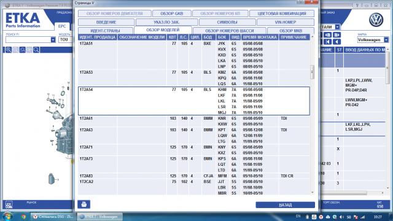Screen dimensions: 393x221
Task: Click the НАЗАД button
Action: tap(285, 205)
